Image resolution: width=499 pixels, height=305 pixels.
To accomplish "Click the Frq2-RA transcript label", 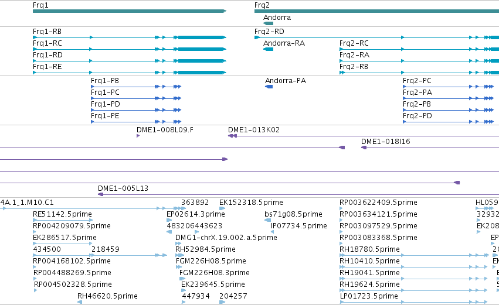I will tap(355, 55).
